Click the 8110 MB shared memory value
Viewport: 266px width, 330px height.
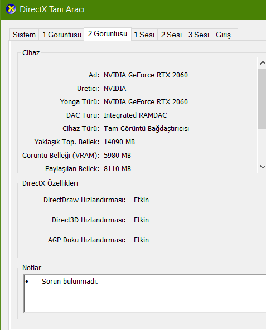(117, 169)
